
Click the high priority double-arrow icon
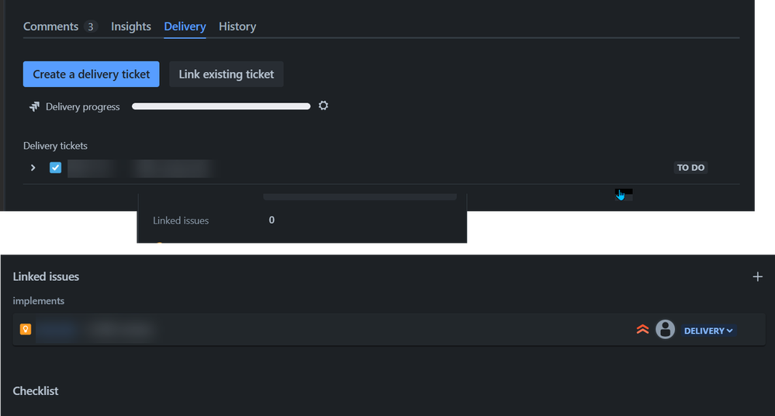coord(642,330)
